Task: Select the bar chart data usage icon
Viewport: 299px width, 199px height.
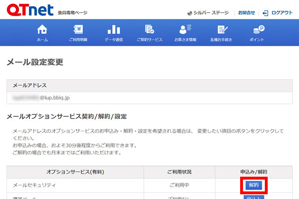Action: tap(114, 29)
